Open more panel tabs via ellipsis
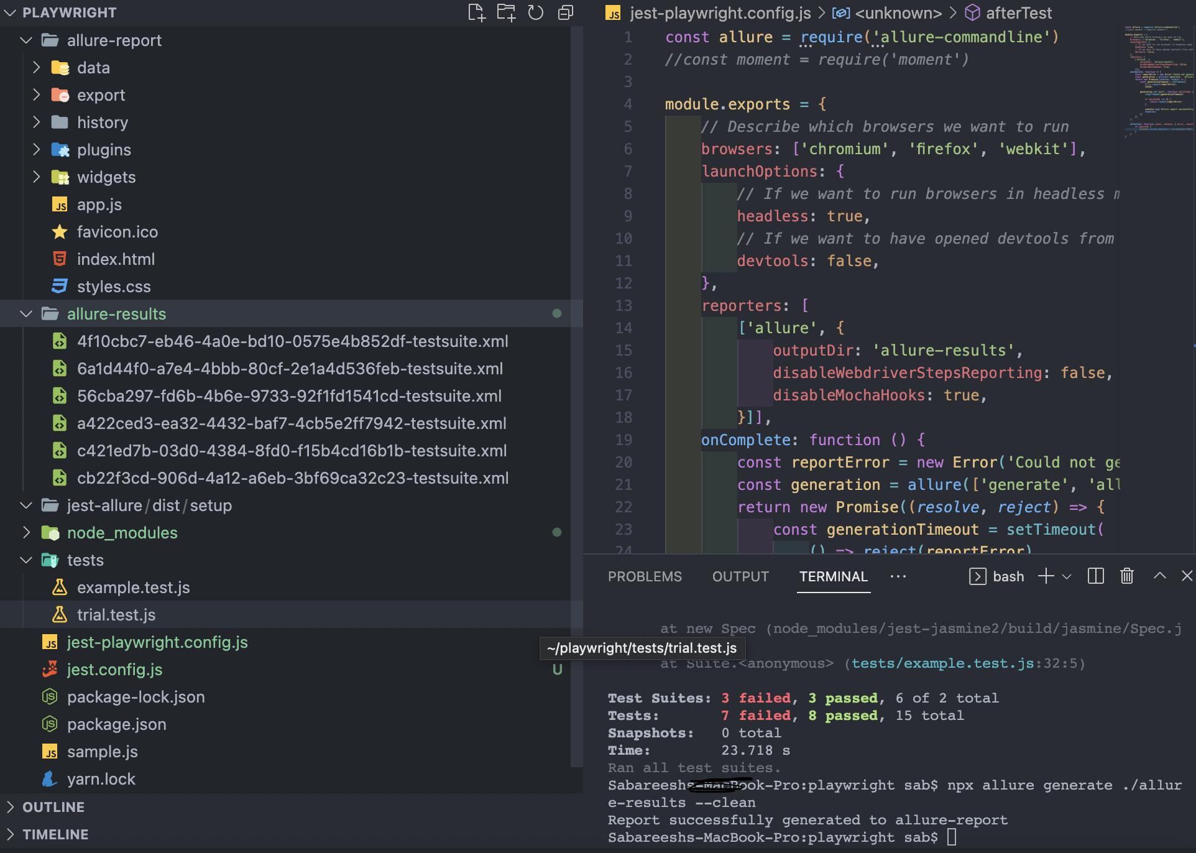This screenshot has height=853, width=1196. 898,577
